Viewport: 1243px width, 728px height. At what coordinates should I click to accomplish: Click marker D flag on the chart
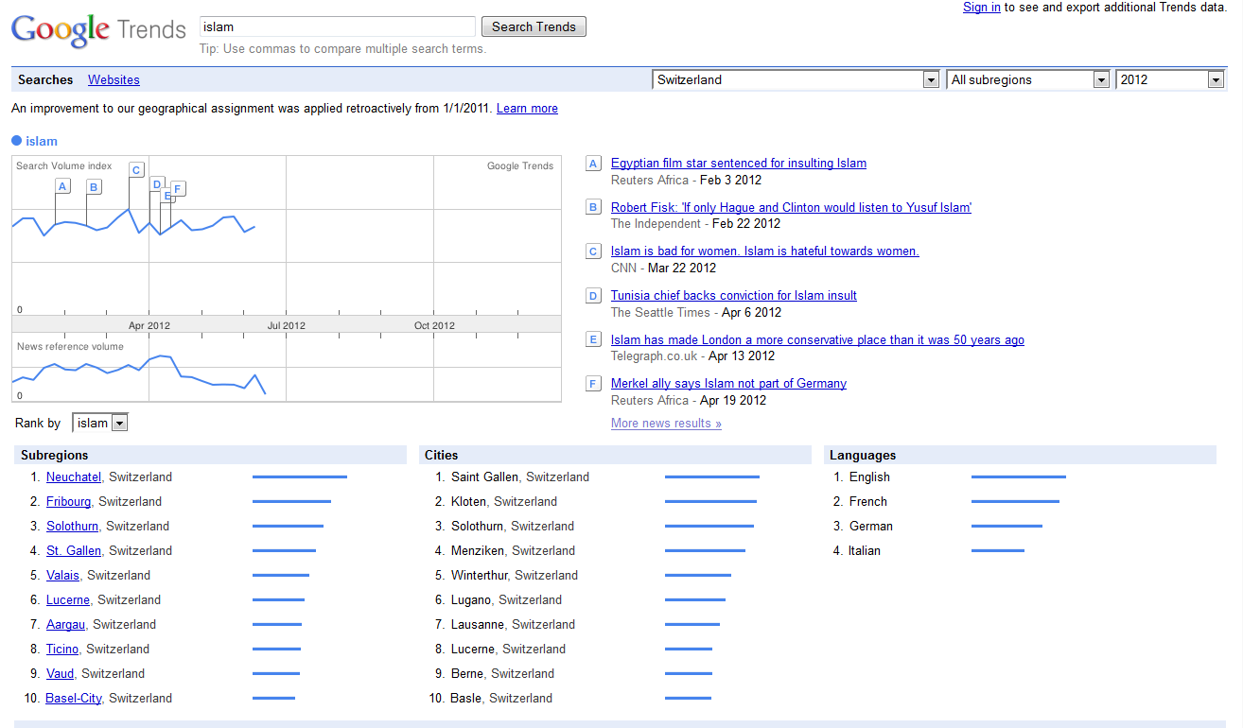tap(157, 184)
